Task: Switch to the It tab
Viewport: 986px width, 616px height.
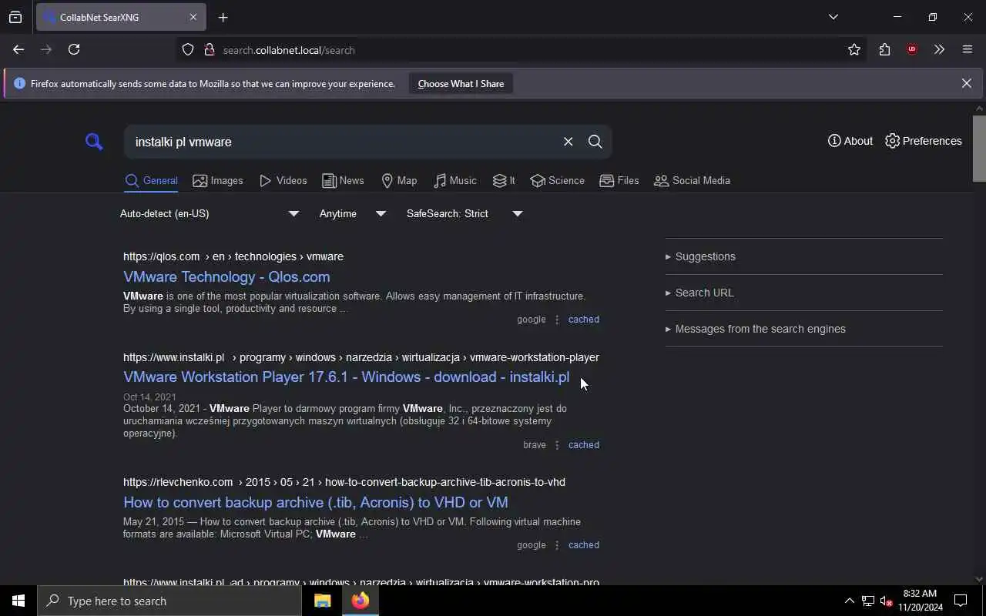Action: pos(504,181)
